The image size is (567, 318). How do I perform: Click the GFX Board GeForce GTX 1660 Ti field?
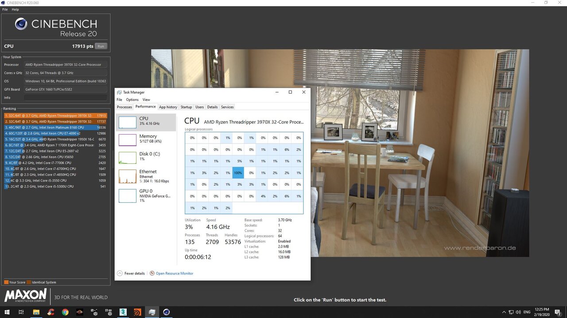click(65, 89)
